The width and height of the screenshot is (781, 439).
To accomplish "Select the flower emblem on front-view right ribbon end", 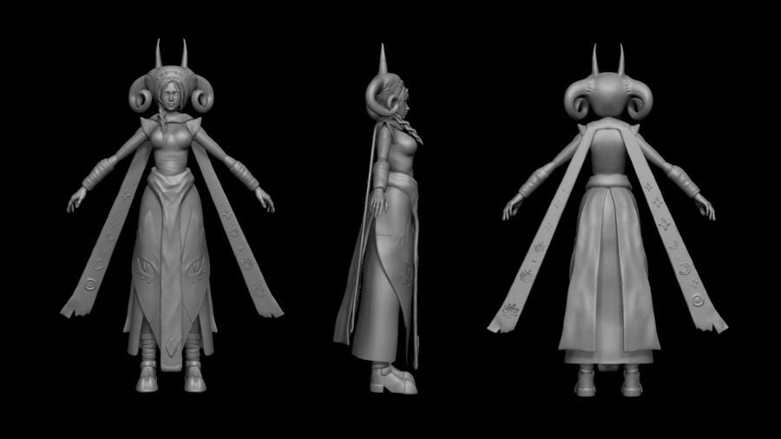I will point(259,290).
